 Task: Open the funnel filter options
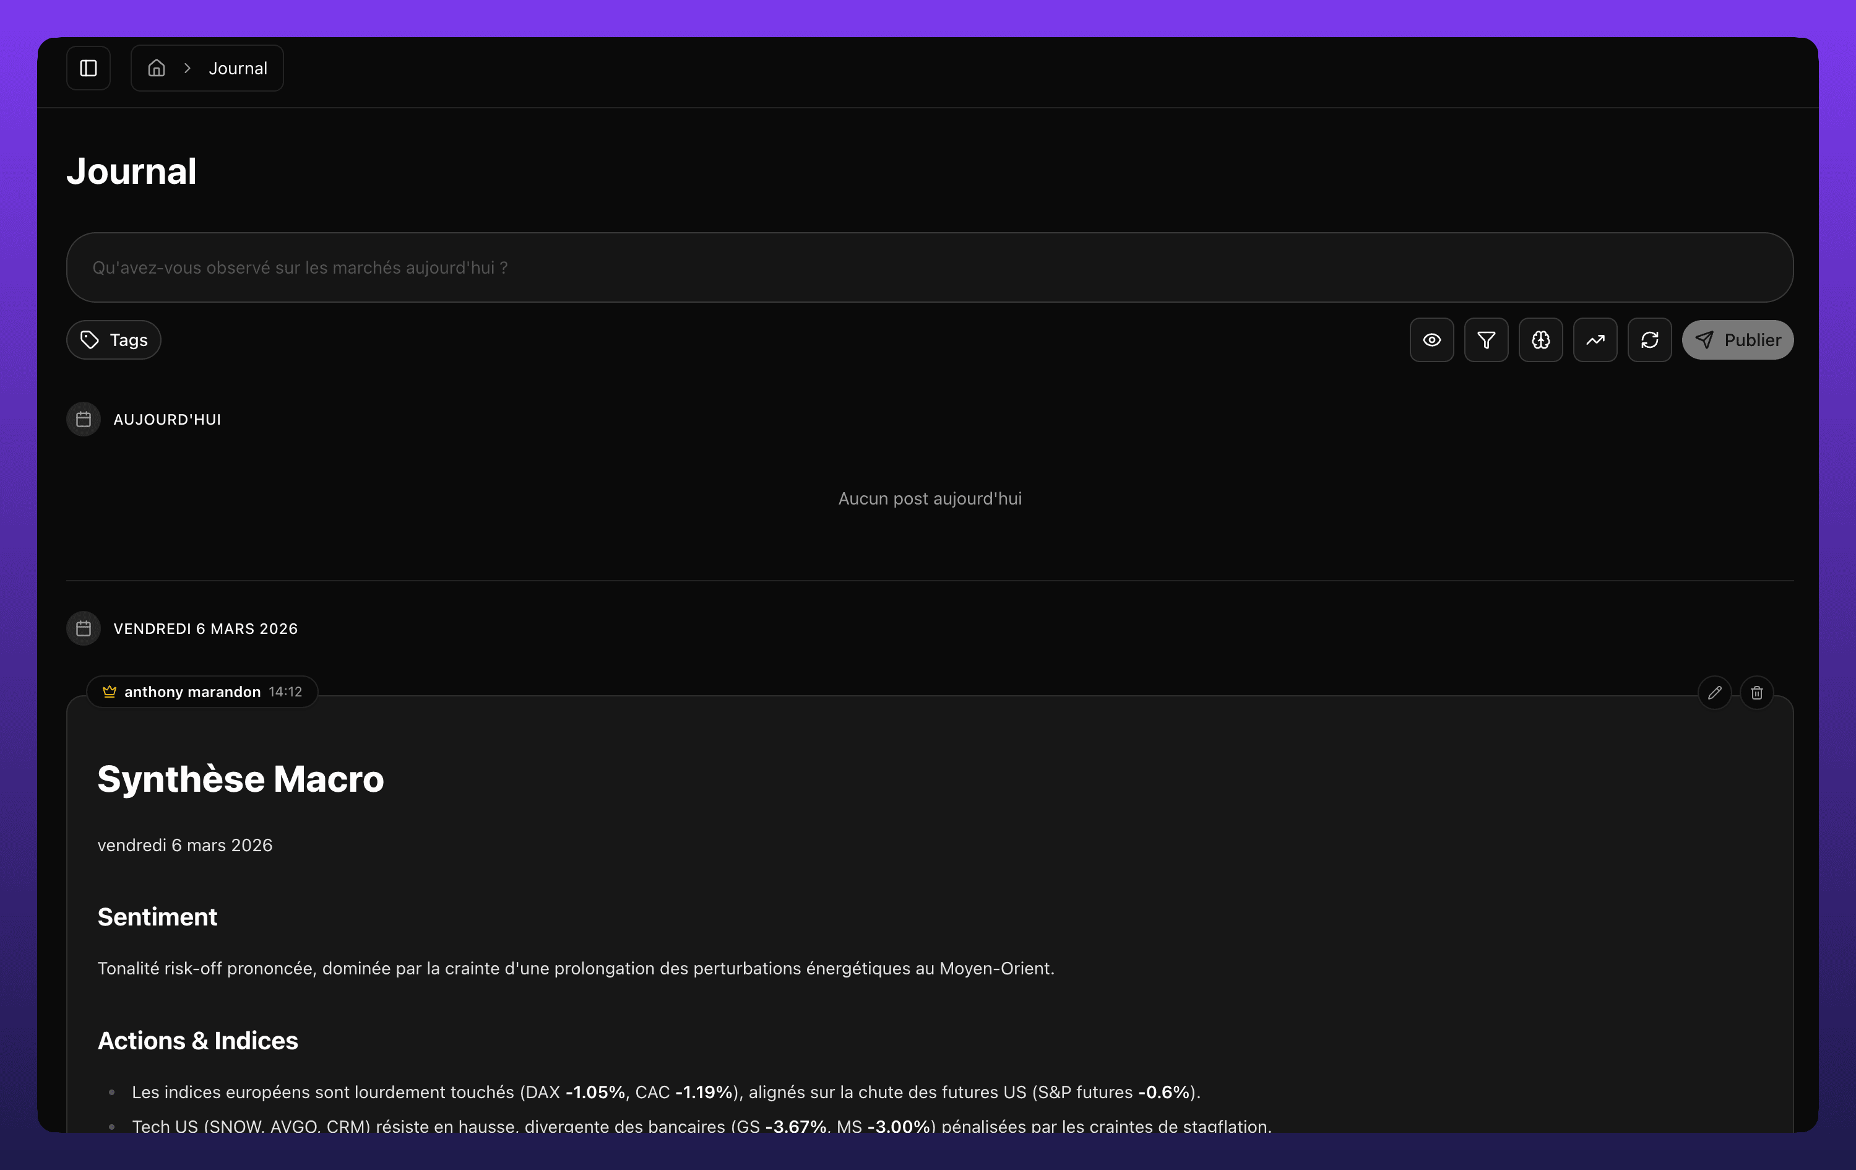[x=1486, y=340]
